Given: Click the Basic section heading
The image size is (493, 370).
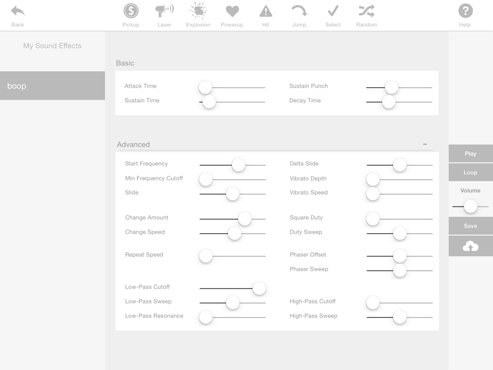Looking at the screenshot, I should click(x=125, y=63).
